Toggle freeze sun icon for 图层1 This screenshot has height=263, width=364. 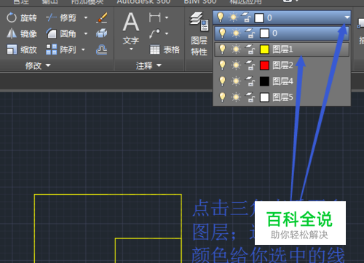236,49
